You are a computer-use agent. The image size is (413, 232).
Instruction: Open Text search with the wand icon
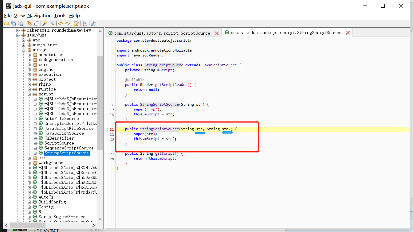[45, 23]
